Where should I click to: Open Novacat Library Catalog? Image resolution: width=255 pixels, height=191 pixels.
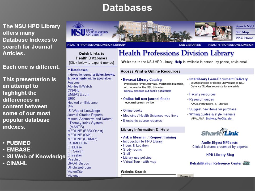tap(142, 80)
